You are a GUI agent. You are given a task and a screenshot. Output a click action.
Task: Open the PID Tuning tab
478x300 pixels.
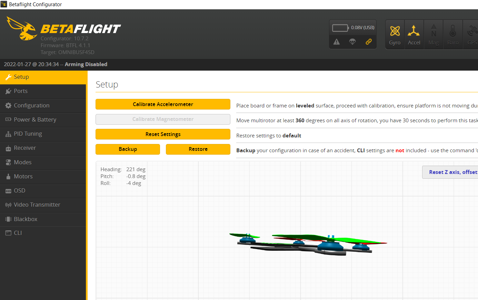pos(43,134)
